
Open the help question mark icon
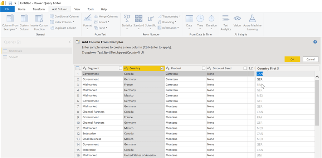point(315,42)
